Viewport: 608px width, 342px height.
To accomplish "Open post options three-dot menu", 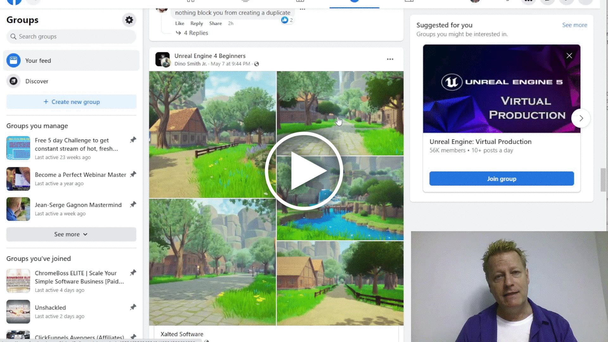I will [x=390, y=59].
